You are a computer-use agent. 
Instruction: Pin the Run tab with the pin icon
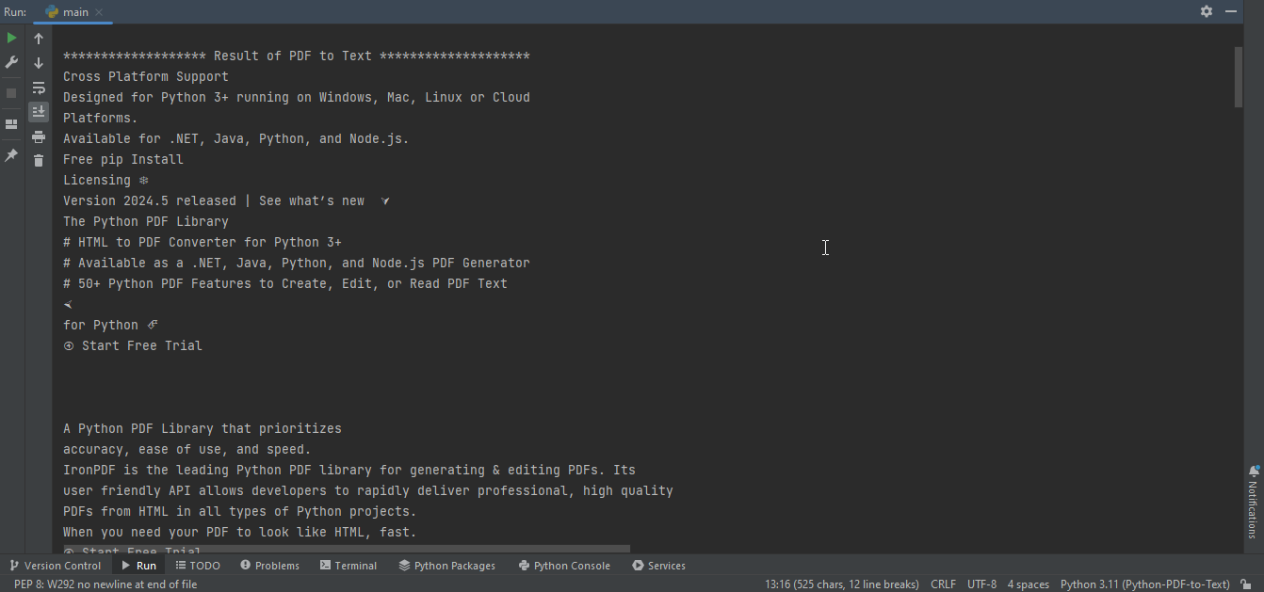point(11,155)
